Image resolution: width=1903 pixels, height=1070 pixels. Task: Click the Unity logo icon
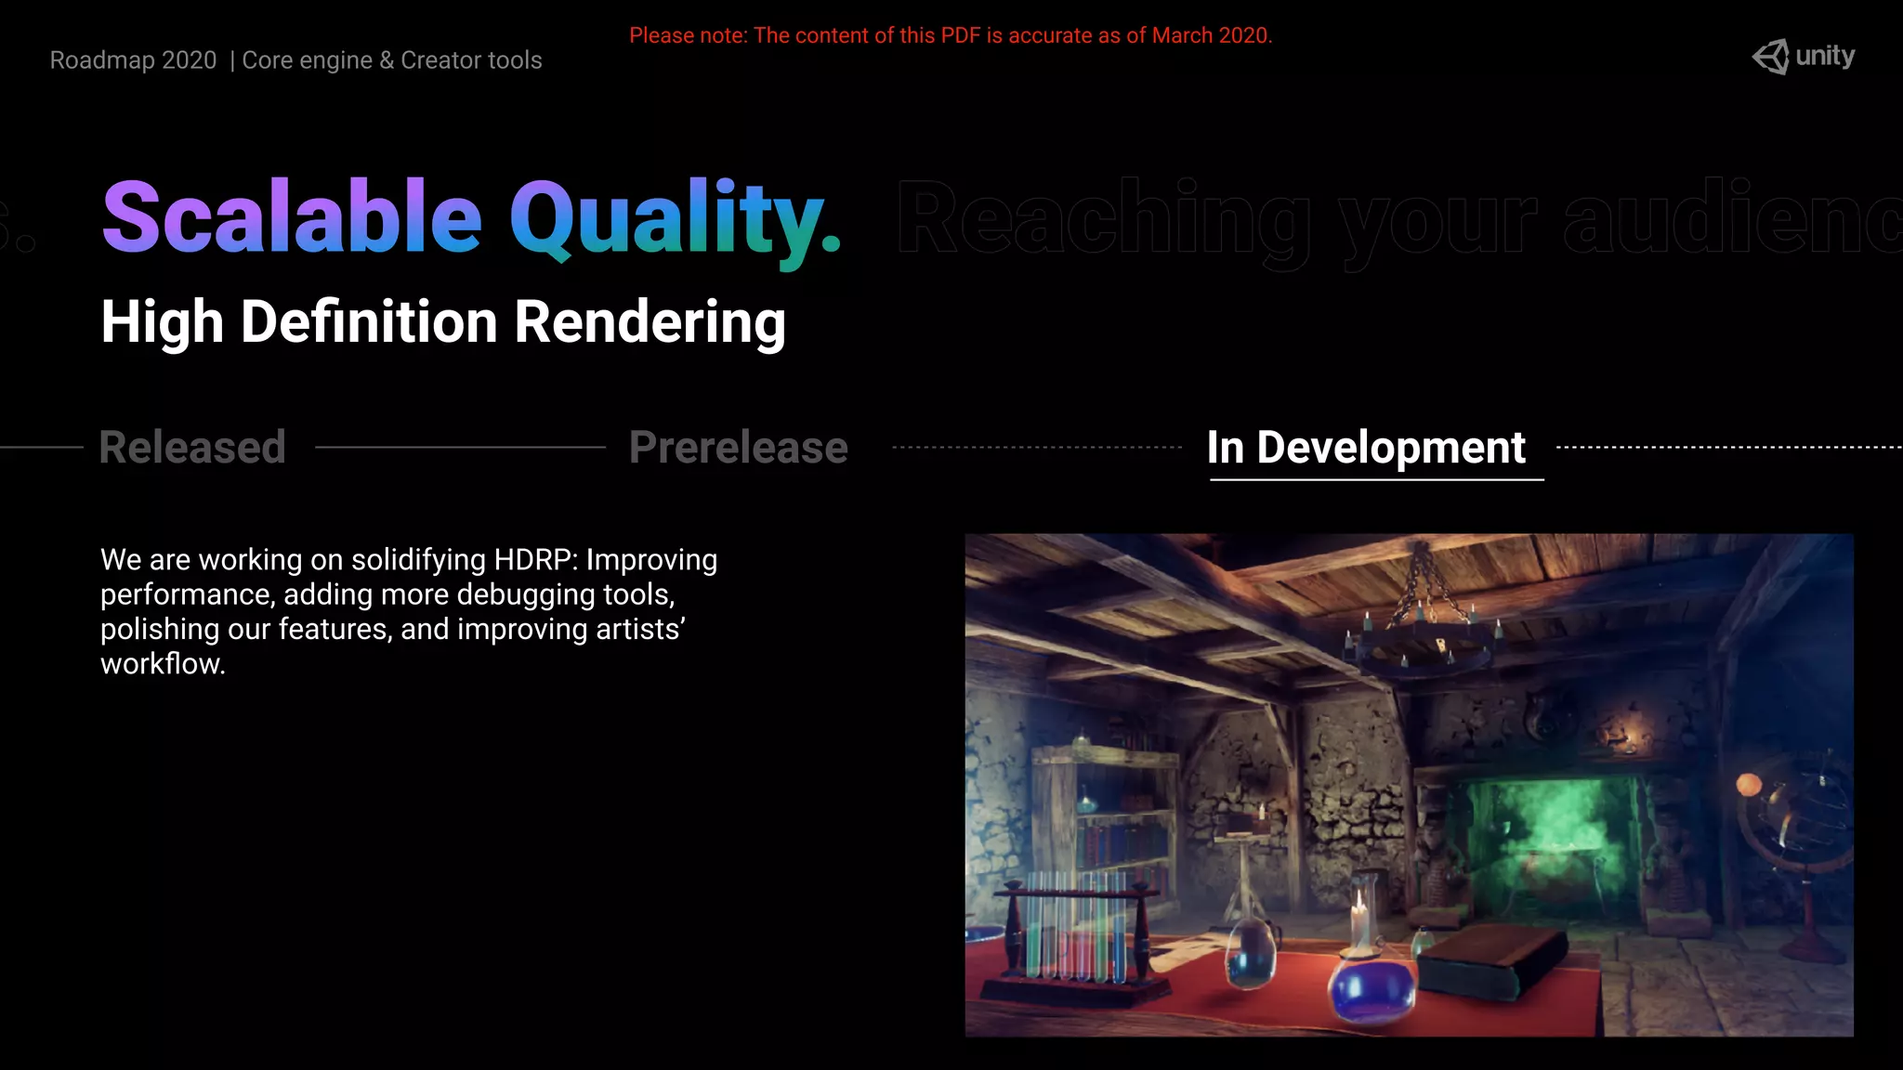click(1770, 57)
